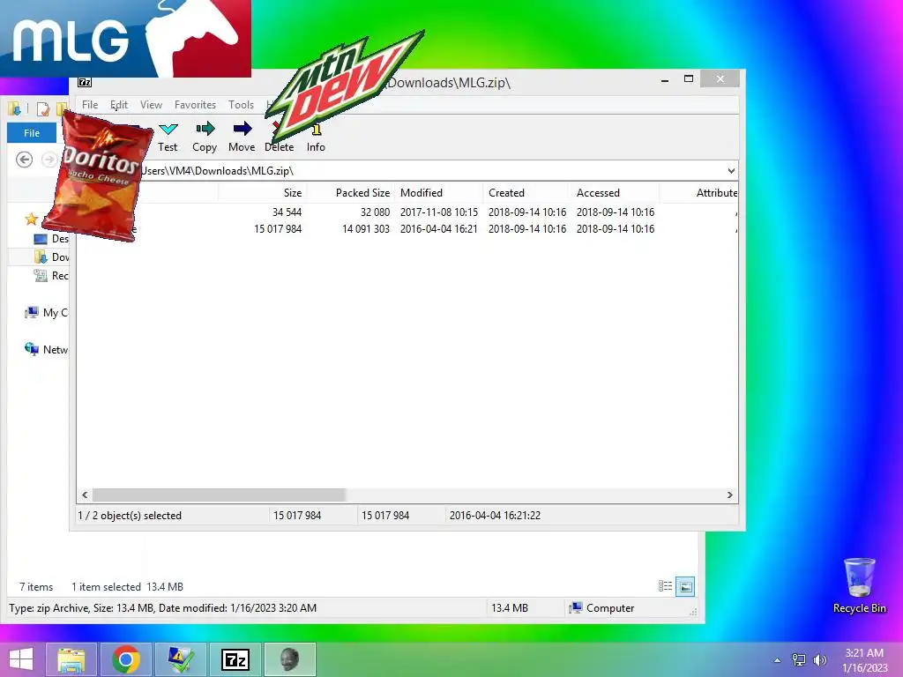Click modified date 2017-11-08 10:15

439,212
